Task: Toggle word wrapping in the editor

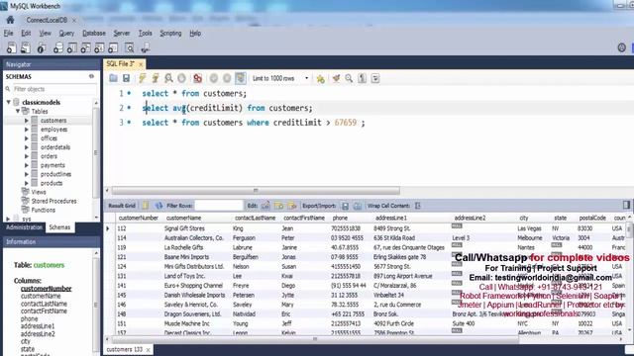Action: pos(375,78)
